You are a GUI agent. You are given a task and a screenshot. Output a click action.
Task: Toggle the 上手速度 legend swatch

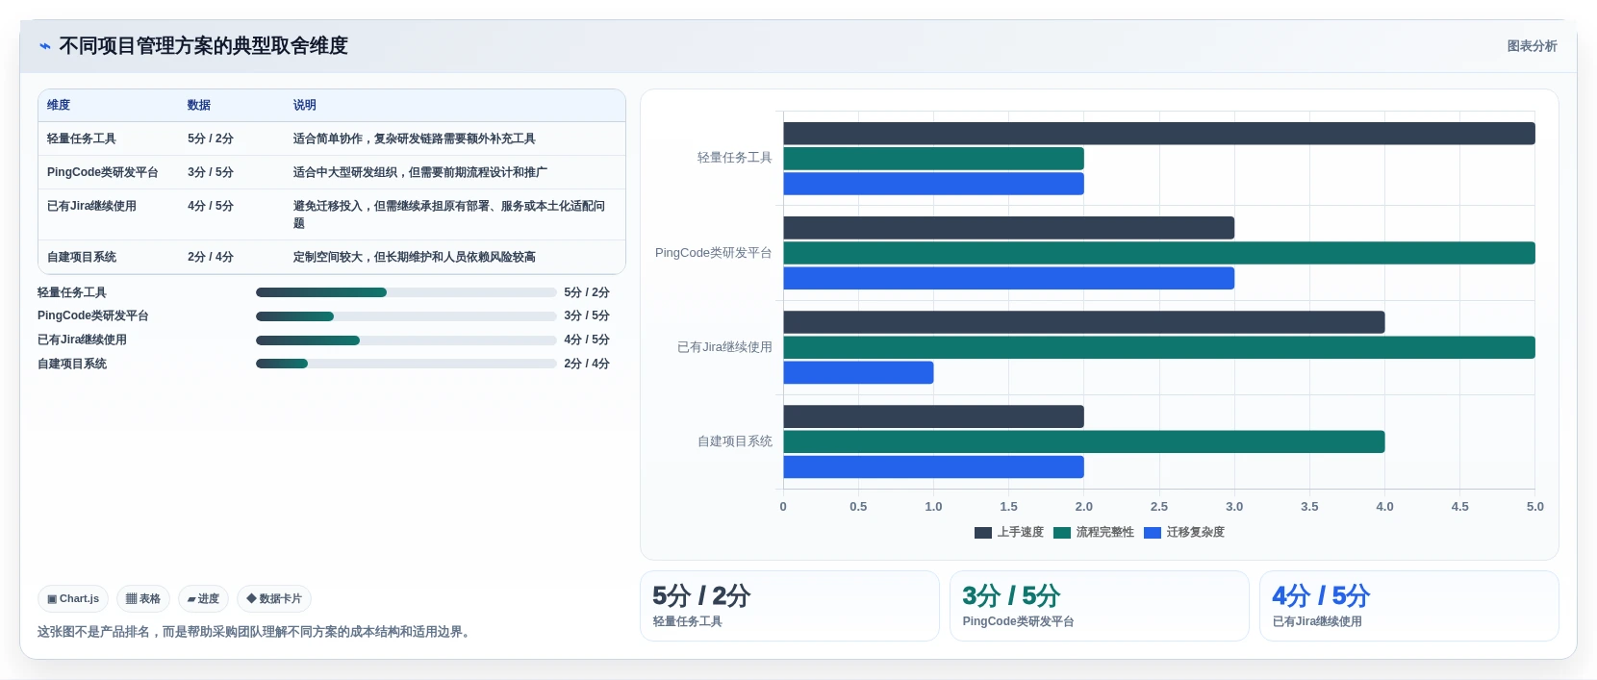983,533
